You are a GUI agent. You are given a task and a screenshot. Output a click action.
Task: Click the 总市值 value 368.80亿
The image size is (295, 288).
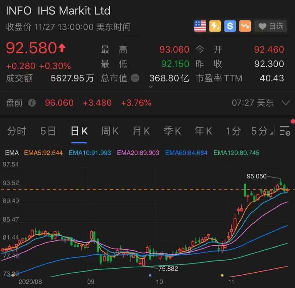(x=169, y=78)
